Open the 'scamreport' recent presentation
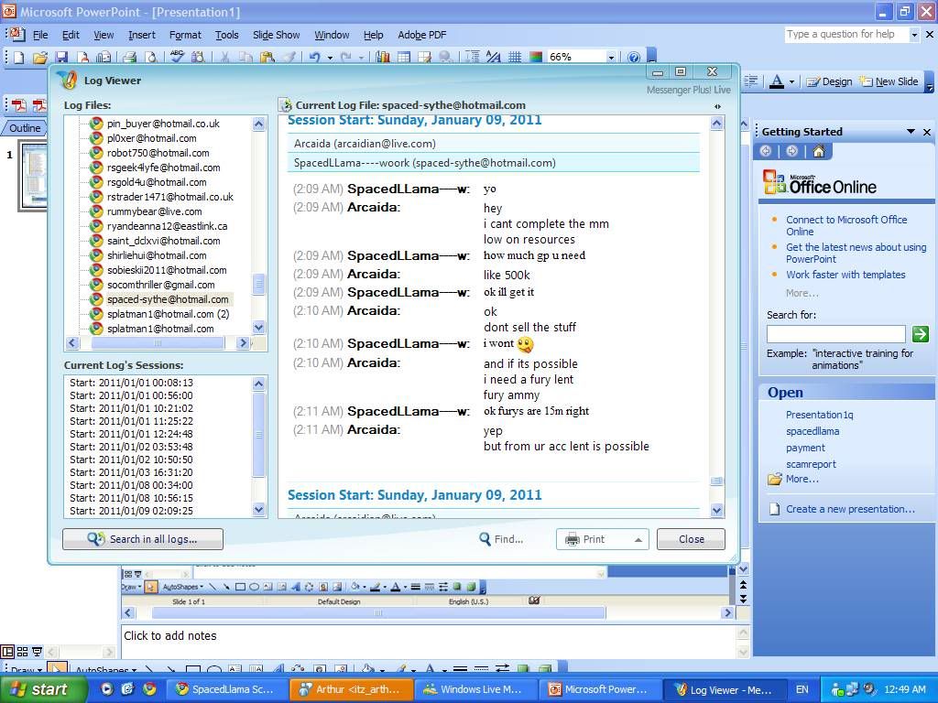This screenshot has width=938, height=703. [x=812, y=464]
